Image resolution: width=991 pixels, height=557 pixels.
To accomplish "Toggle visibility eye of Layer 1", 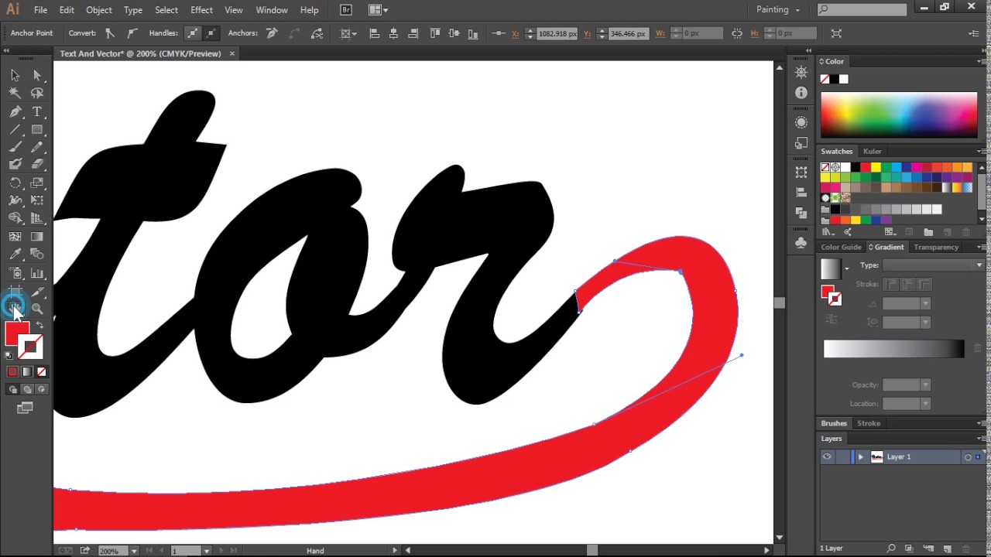I will [x=827, y=457].
